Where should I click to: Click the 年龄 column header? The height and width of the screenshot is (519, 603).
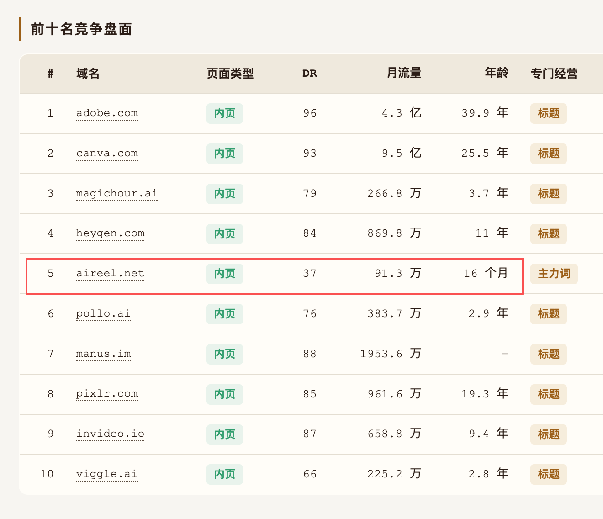point(497,73)
